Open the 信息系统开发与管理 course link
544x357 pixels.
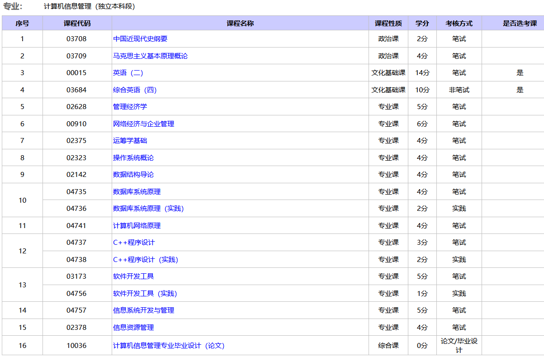[143, 310]
